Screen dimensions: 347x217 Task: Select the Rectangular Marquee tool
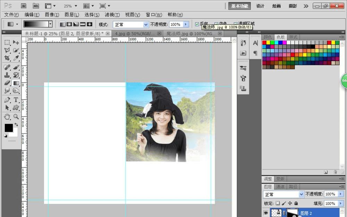7,42
